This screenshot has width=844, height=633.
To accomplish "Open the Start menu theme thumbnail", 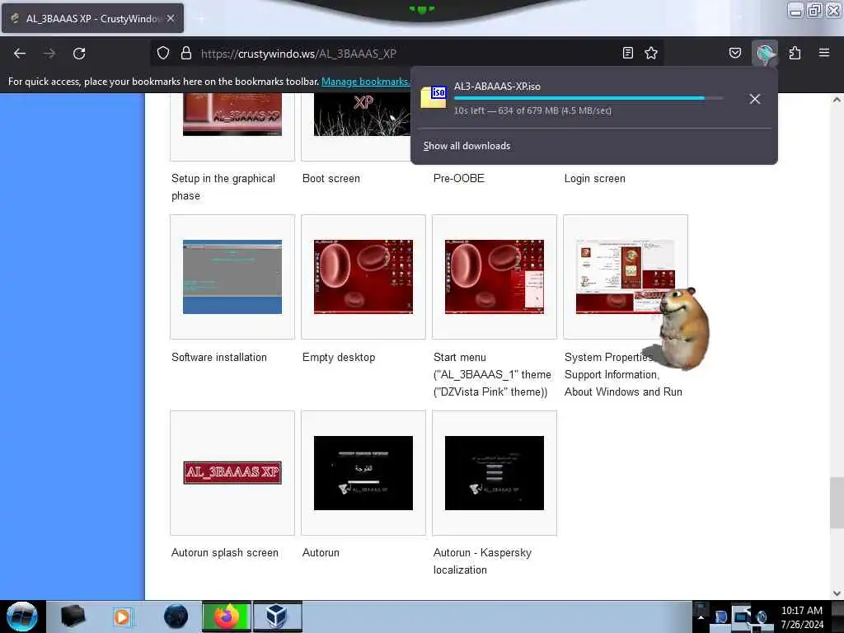I will [495, 277].
